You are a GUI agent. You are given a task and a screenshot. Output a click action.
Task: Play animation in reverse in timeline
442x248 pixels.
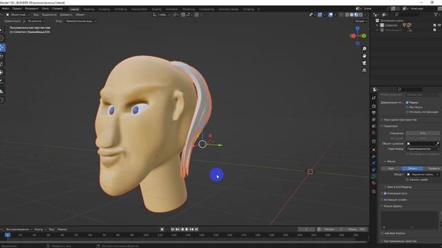[x=182, y=229]
